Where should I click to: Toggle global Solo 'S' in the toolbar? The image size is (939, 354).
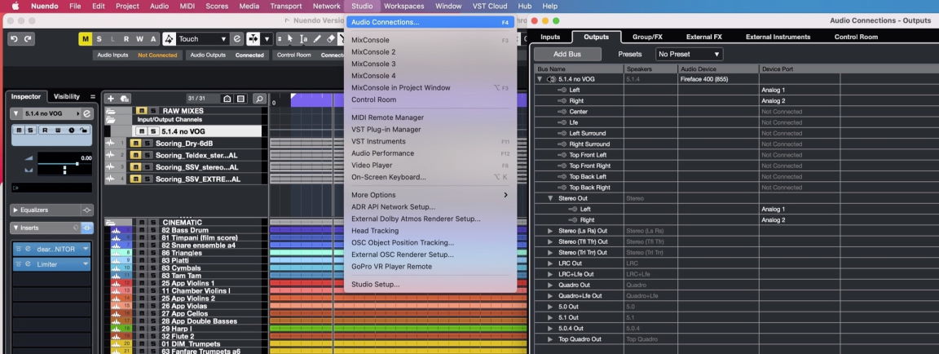[x=99, y=39]
